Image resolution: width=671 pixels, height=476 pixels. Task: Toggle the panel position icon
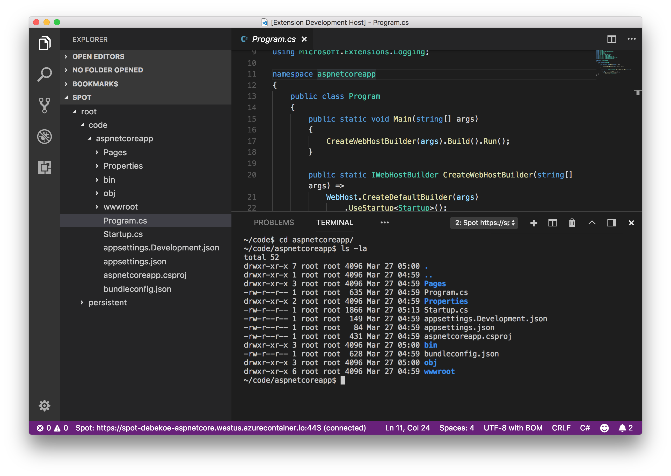pyautogui.click(x=611, y=223)
